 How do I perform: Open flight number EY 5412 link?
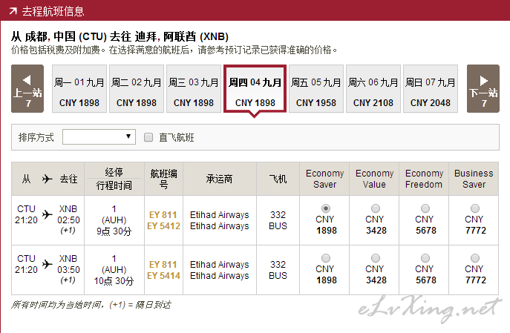point(163,225)
